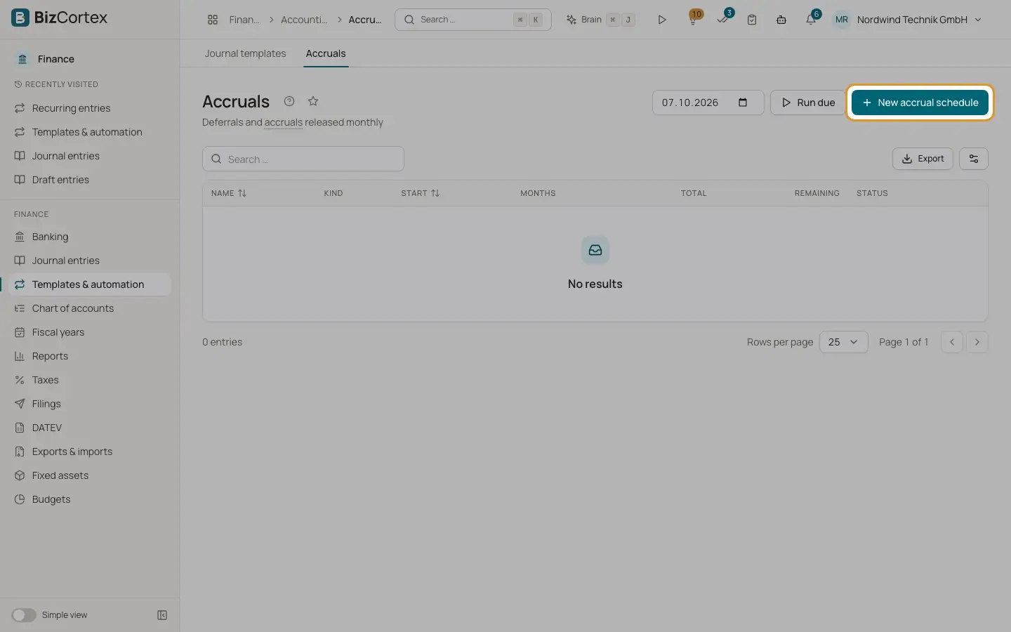Focus the global Search box in top bar
This screenshot has height=632, width=1011.
tap(473, 20)
